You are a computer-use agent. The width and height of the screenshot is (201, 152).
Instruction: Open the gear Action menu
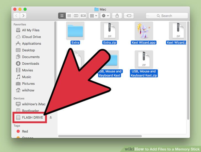click(105, 16)
